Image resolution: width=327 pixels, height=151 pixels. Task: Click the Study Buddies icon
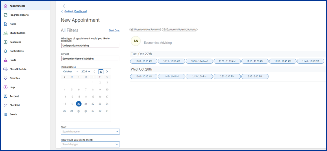pos(6,33)
